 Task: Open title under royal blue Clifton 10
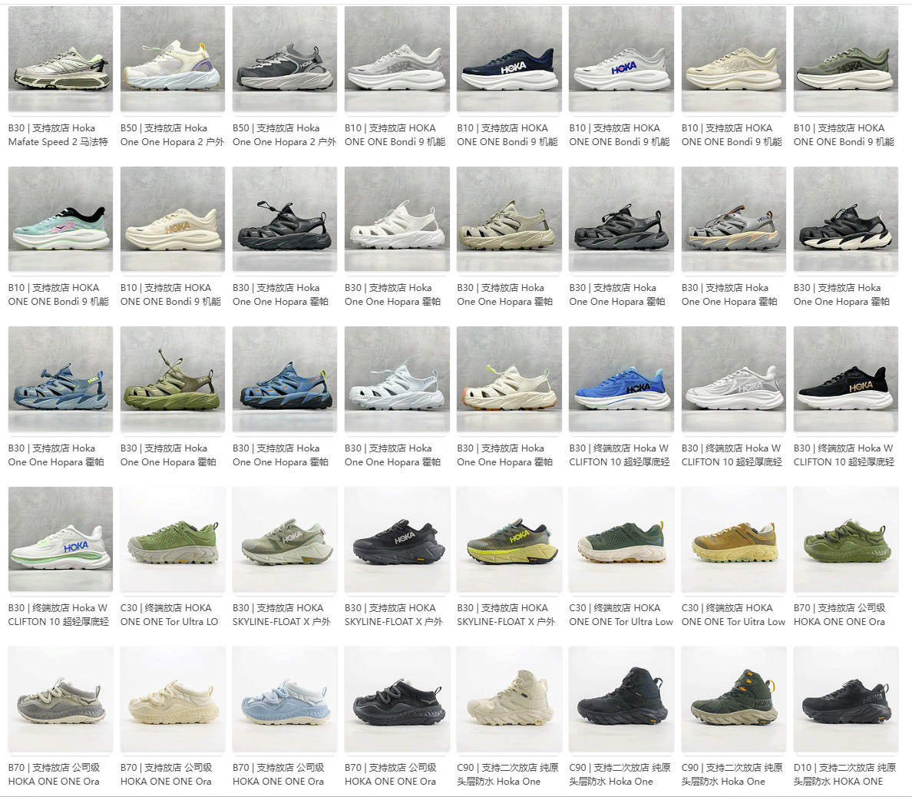(619, 455)
